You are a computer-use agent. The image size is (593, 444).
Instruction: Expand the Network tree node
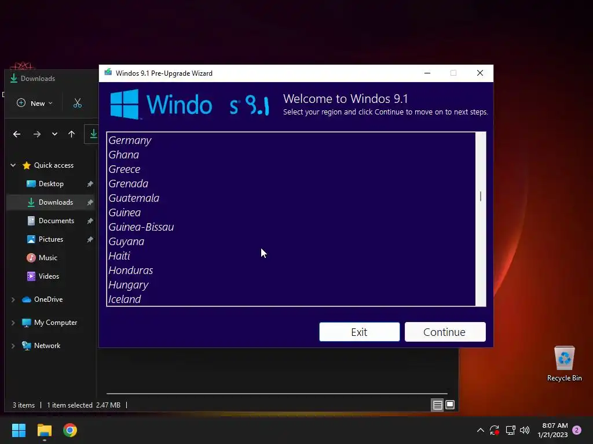[x=13, y=346]
